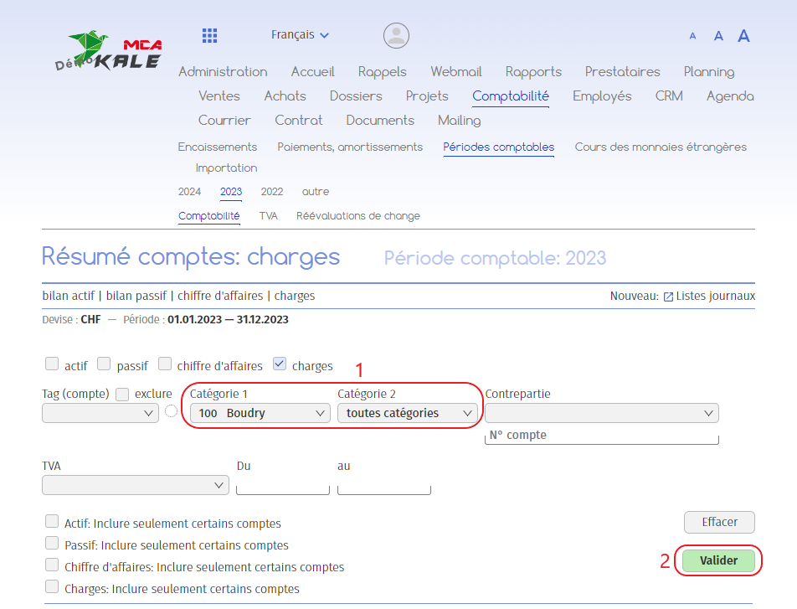This screenshot has height=609, width=797.
Task: Expand the Catégorie 1 Boudry dropdown
Action: point(260,413)
